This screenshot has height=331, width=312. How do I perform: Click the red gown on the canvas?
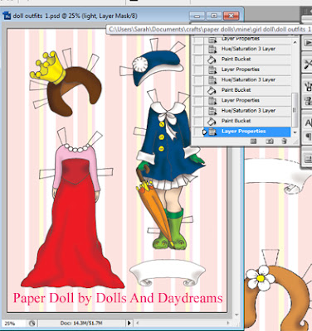click(x=72, y=221)
